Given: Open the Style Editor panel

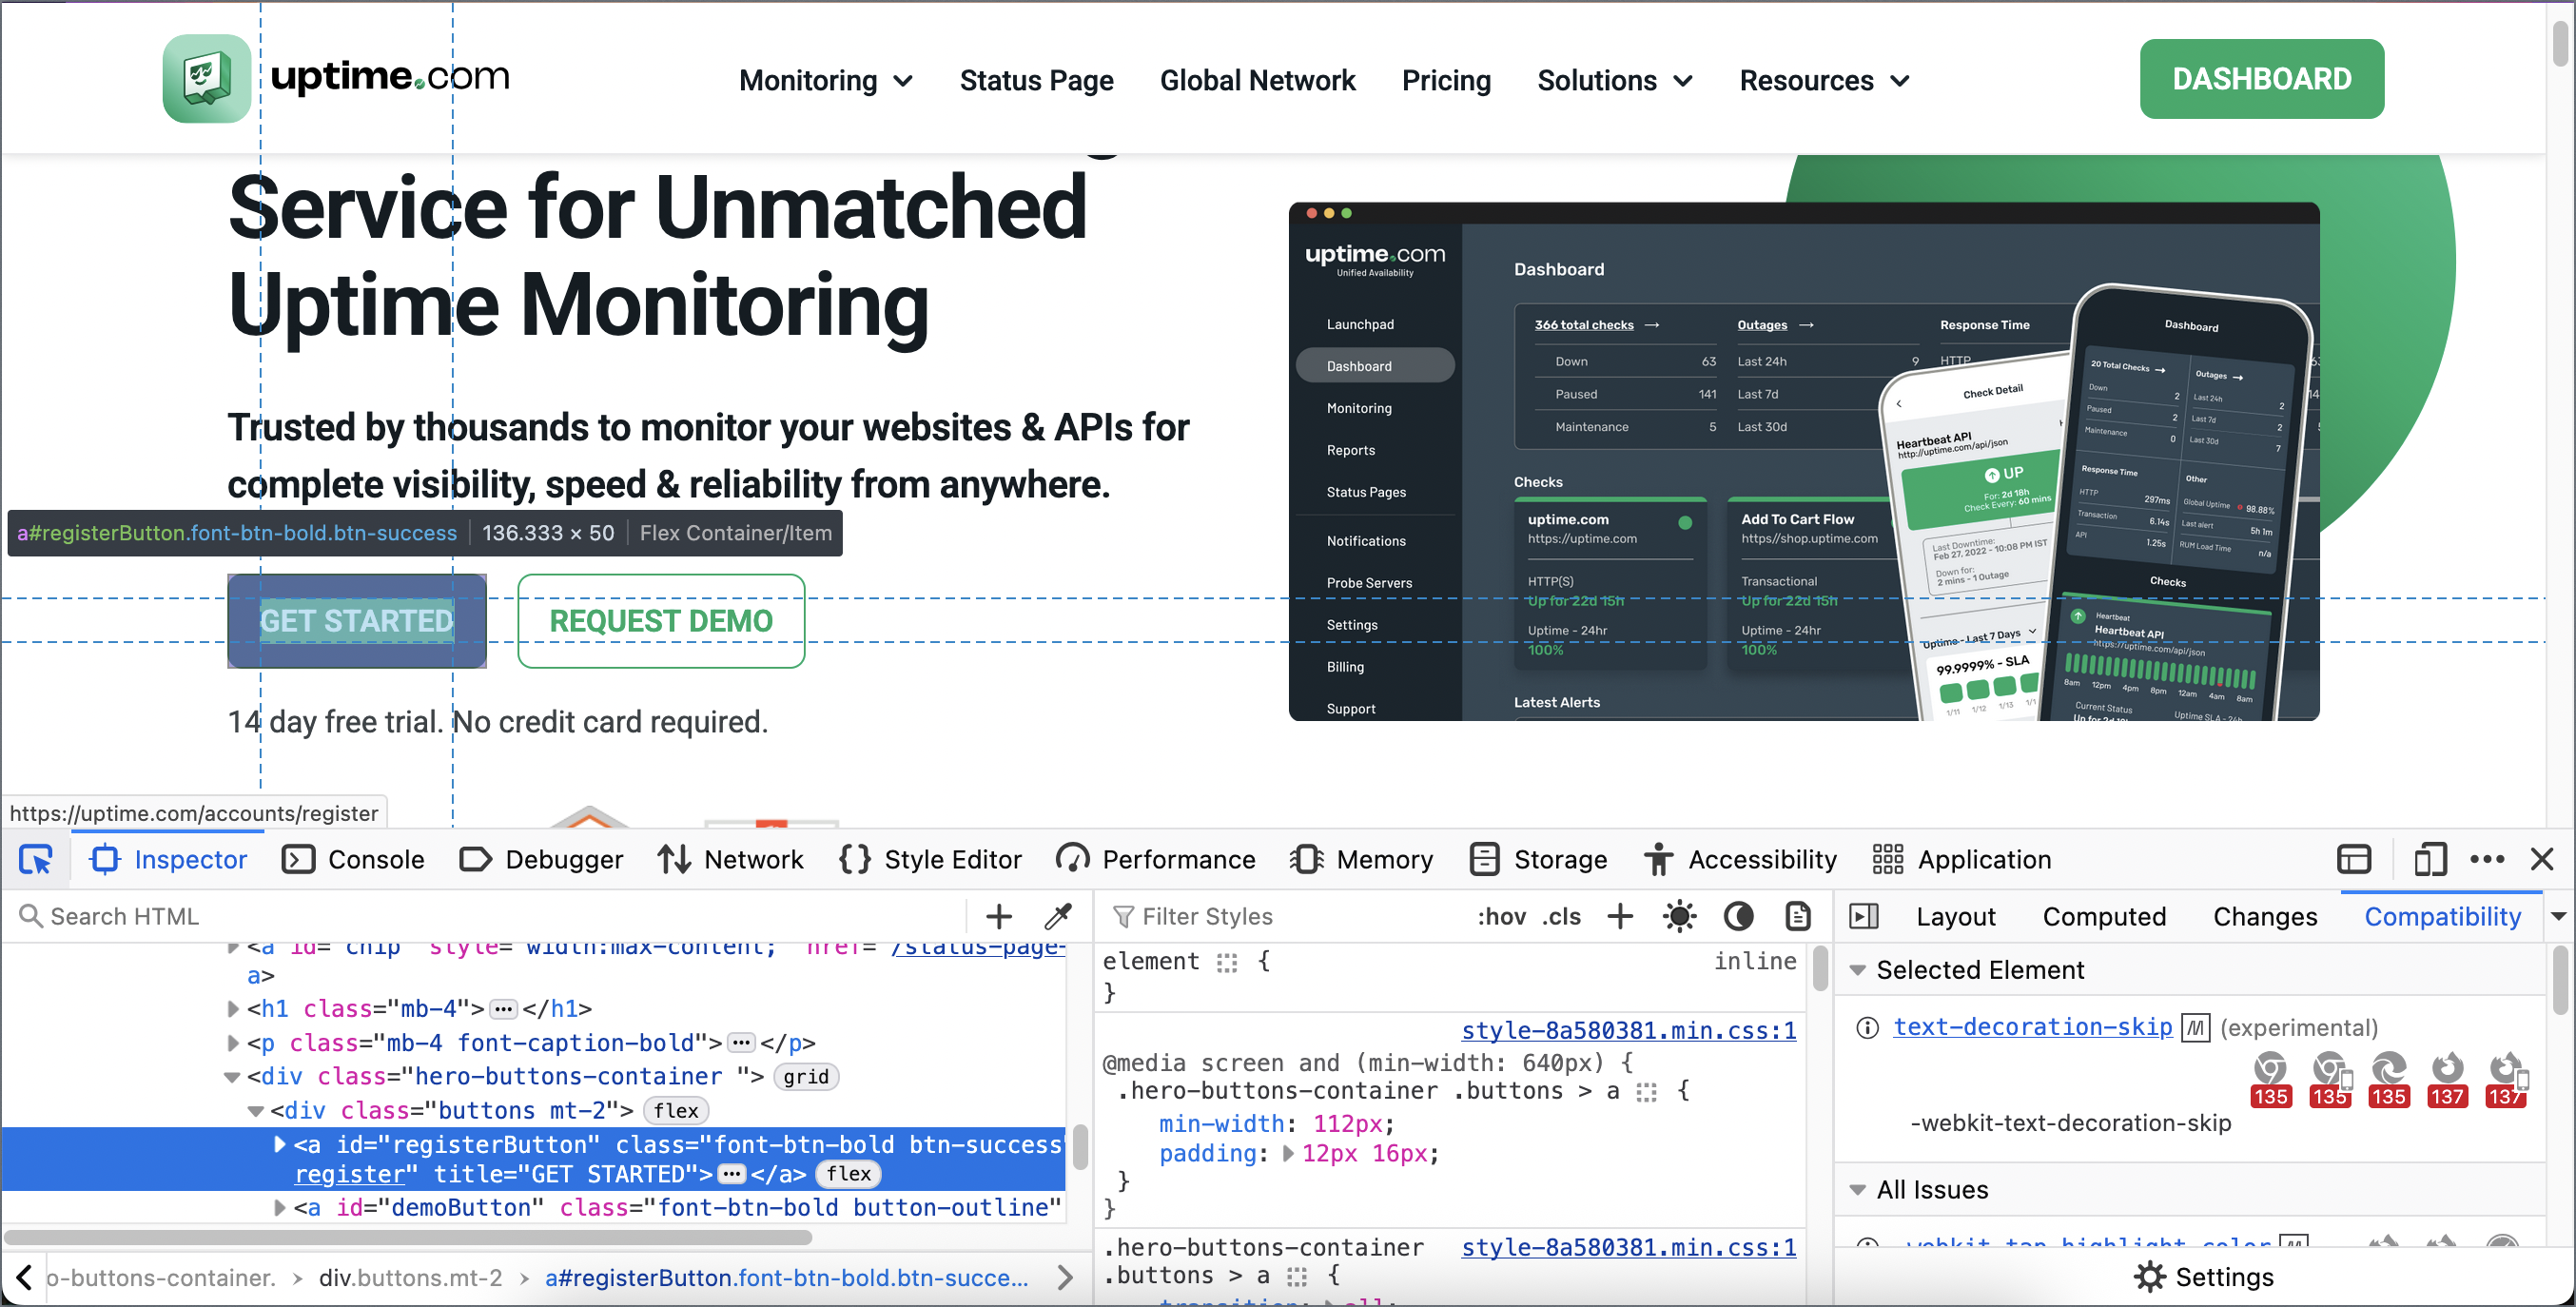Looking at the screenshot, I should 930,860.
